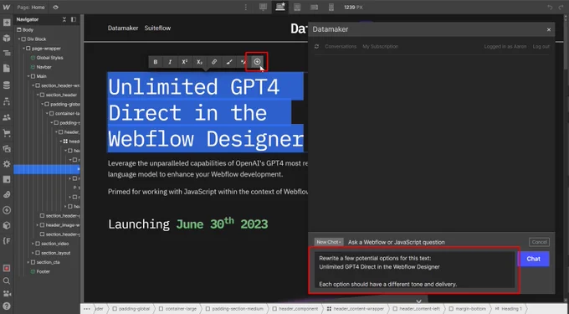Click Datamaker link in page navbar

pos(123,28)
